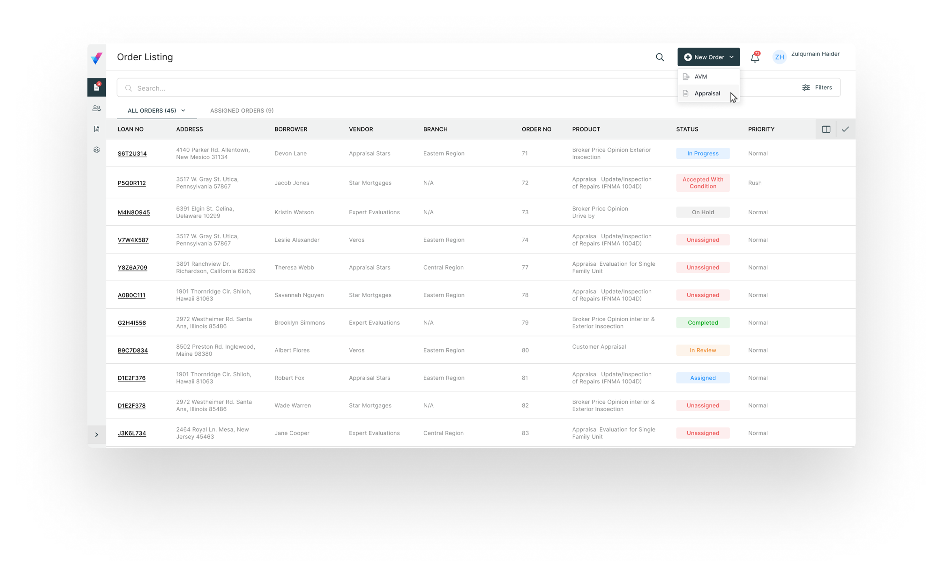Click the BRANCH column header
Image resolution: width=941 pixels, height=577 pixels.
(x=435, y=129)
